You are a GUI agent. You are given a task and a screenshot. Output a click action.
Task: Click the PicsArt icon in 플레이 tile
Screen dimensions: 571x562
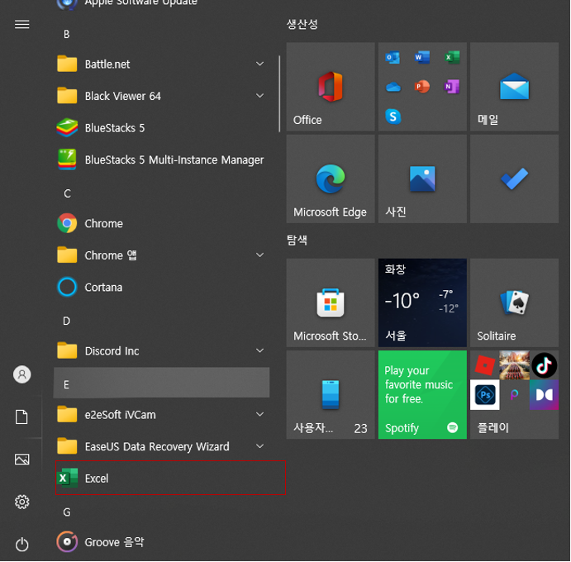514,395
